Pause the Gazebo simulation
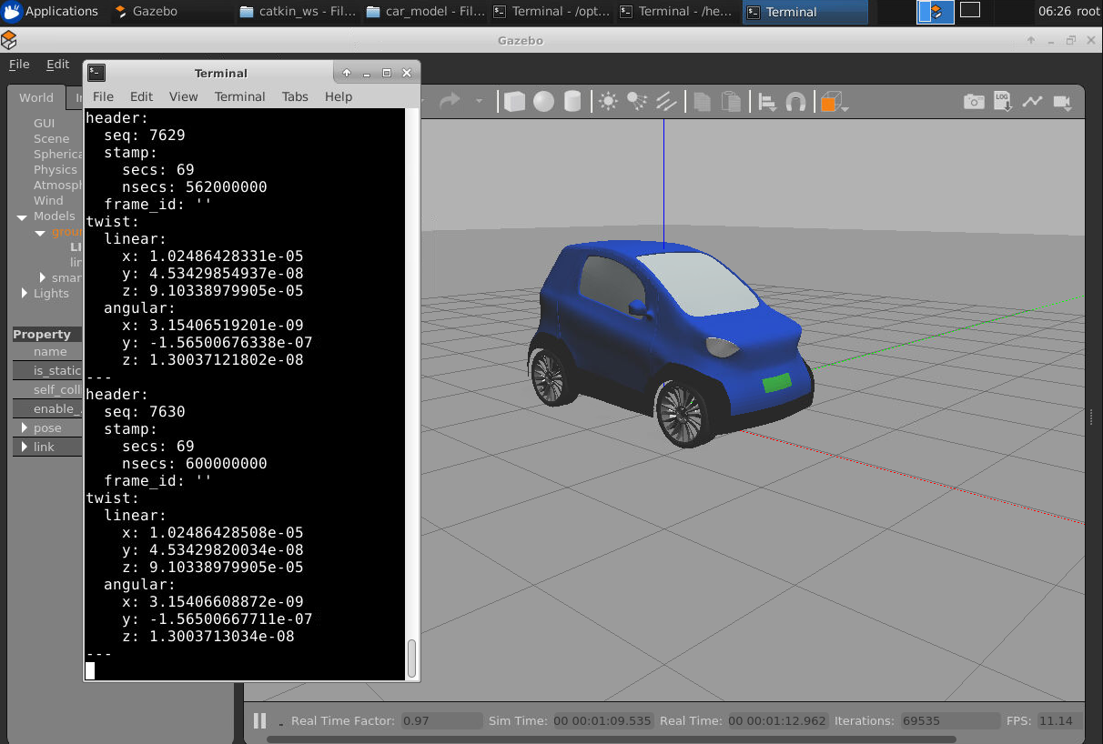 259,720
